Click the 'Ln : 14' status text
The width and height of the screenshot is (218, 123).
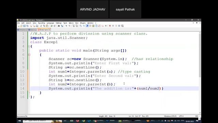coord(131,116)
